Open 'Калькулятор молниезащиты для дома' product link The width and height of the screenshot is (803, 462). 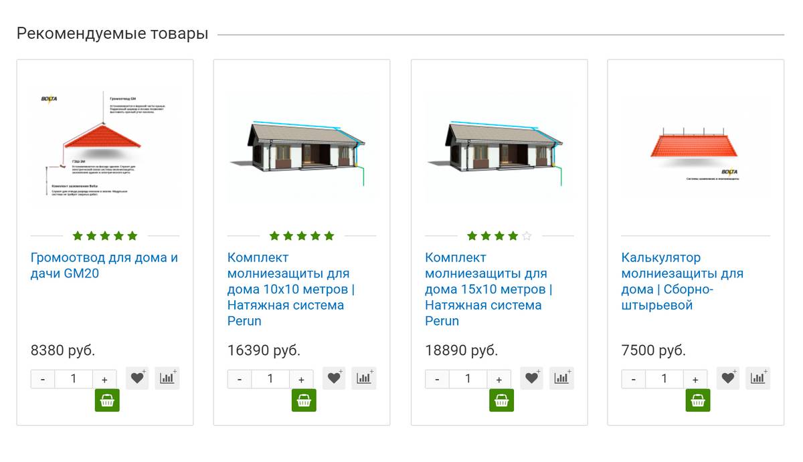[x=683, y=281]
